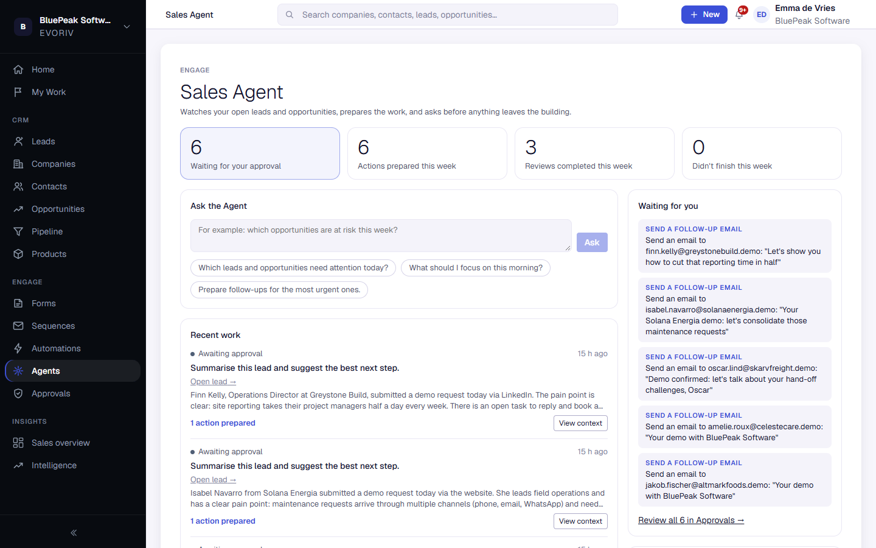Open the Products box icon
The height and width of the screenshot is (548, 876).
18,254
